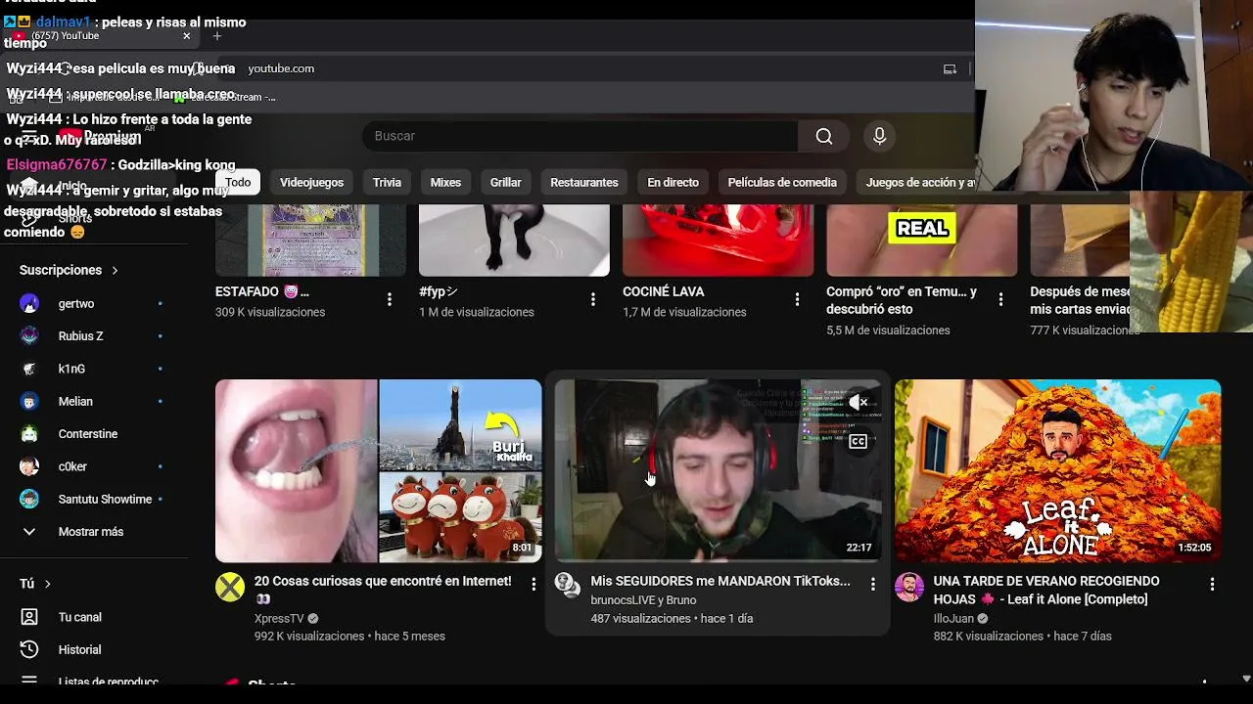Open options menu for 20 Cosas curiosas video
Screen dimensions: 1253x704
pos(534,584)
